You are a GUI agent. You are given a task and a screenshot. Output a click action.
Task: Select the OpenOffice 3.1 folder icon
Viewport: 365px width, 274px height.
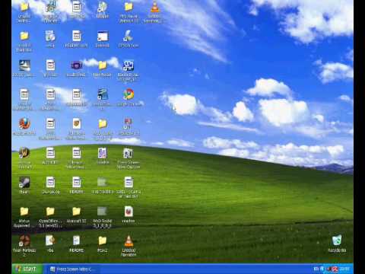pyautogui.click(x=50, y=212)
